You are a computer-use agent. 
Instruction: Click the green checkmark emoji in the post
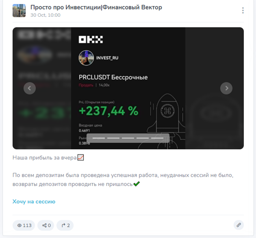click(x=136, y=184)
